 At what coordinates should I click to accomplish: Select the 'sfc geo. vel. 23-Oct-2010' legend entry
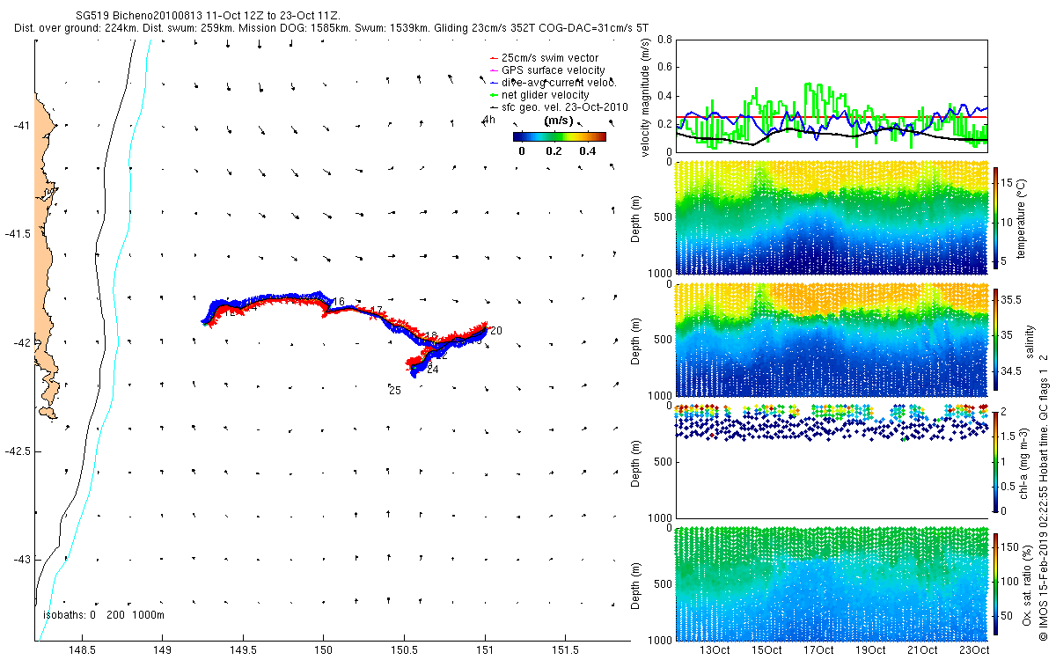point(558,106)
